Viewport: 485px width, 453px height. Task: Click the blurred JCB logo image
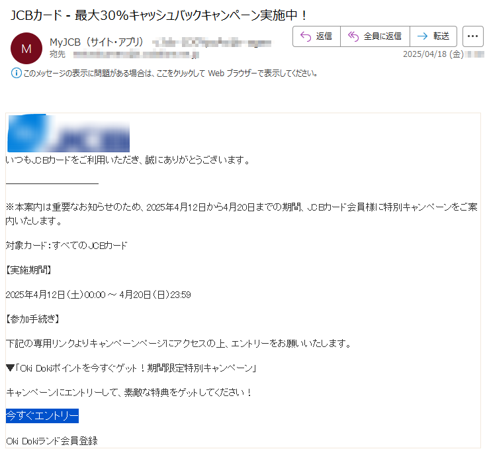(x=68, y=133)
